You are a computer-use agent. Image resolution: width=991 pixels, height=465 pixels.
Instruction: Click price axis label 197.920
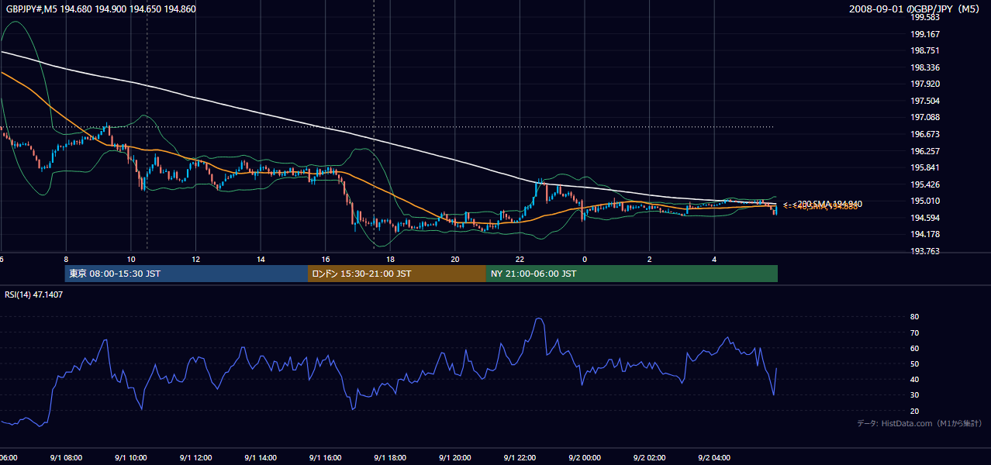(x=925, y=84)
